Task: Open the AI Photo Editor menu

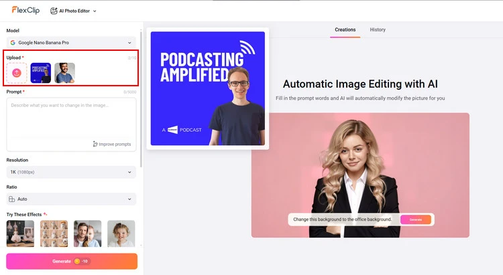Action: tap(74, 11)
